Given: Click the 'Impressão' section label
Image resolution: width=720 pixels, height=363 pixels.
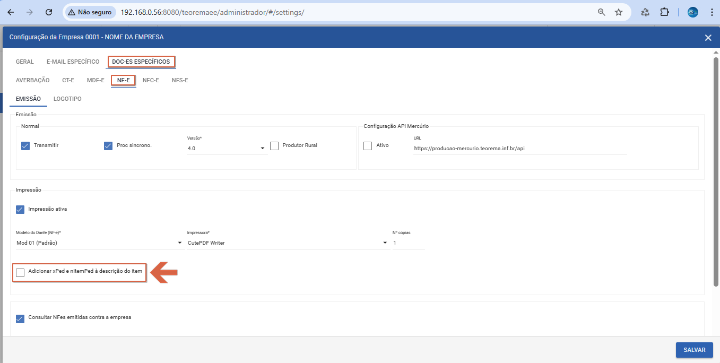Looking at the screenshot, I should pos(29,190).
